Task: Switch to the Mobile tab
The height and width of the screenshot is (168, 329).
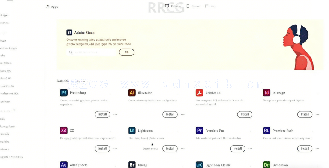Action: tap(193, 6)
